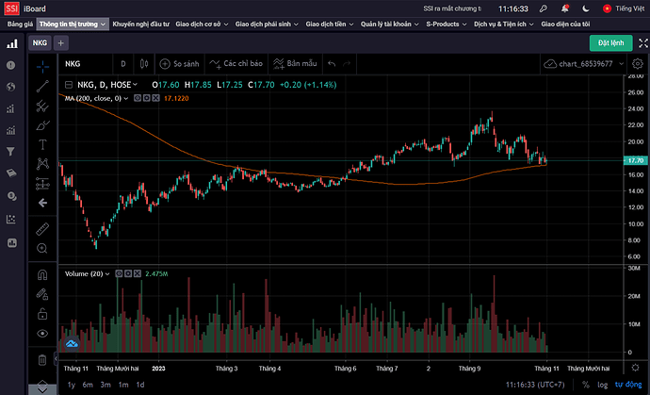This screenshot has height=395, width=650.
Task: Pick the brush drawing tool
Action: [x=42, y=124]
